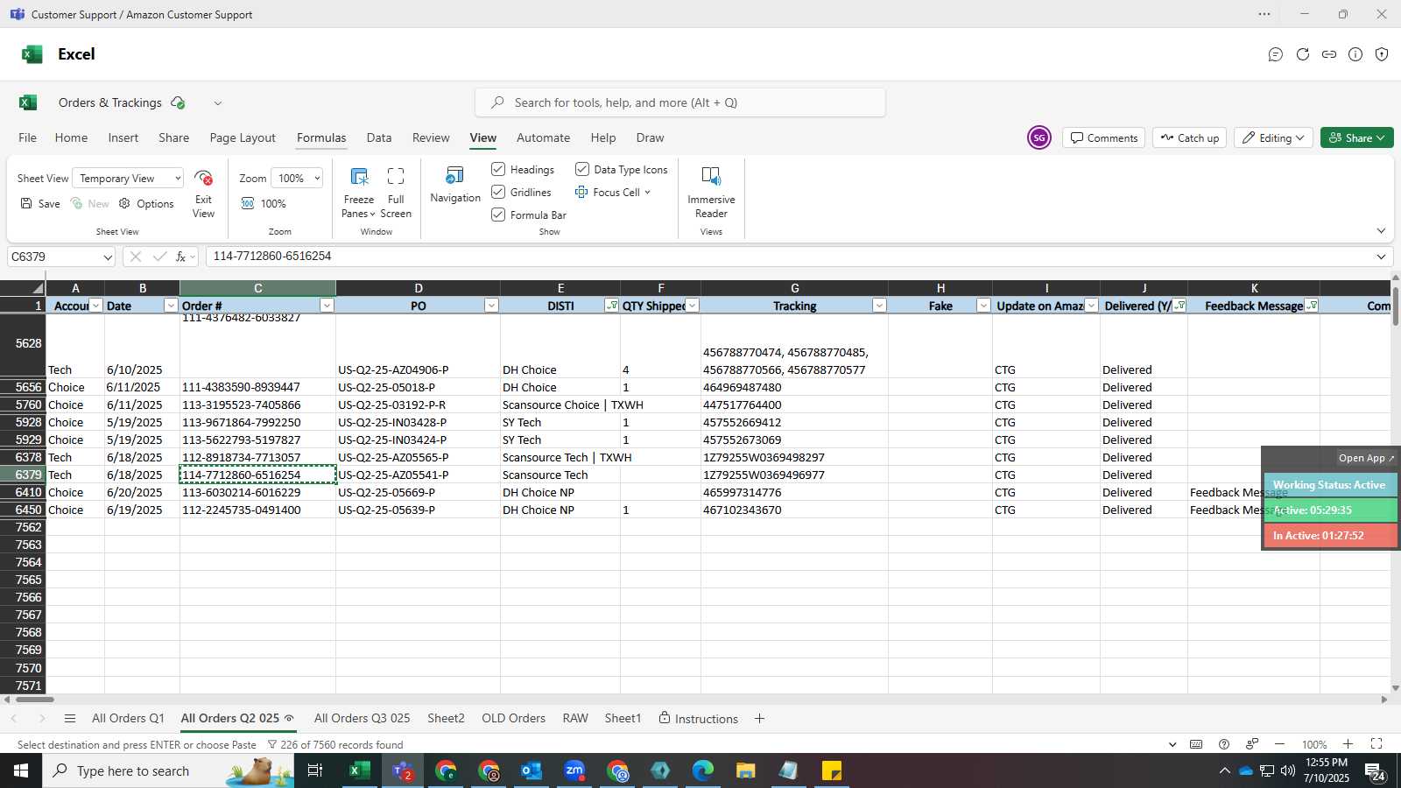Switch to the All Orders Q3 025 sheet
The height and width of the screenshot is (788, 1401).
coord(362,718)
